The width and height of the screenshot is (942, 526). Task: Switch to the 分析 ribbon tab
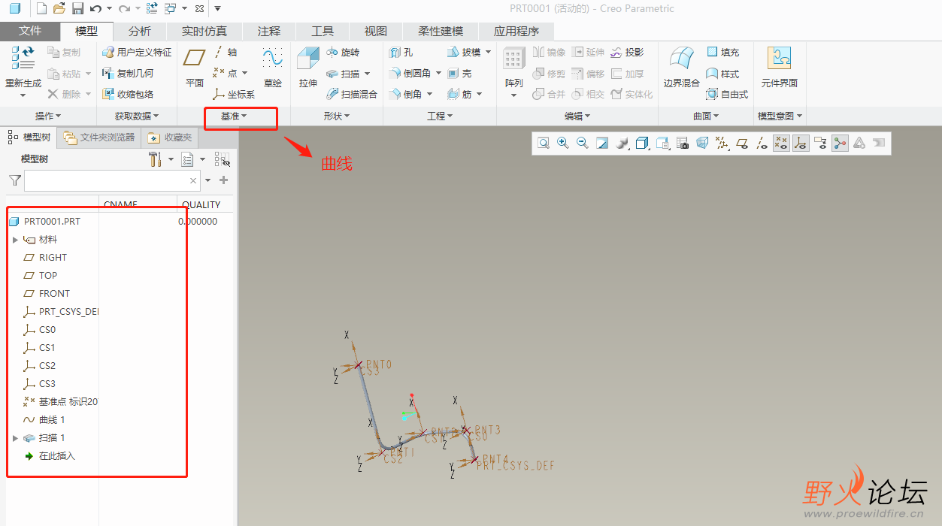[x=140, y=31]
